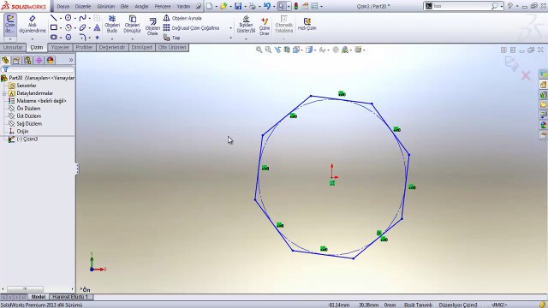Switch to the Değerlendir tab

point(112,47)
